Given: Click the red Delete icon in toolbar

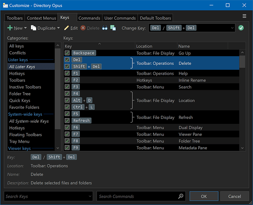Looking at the screenshot, I should click(x=83, y=28).
